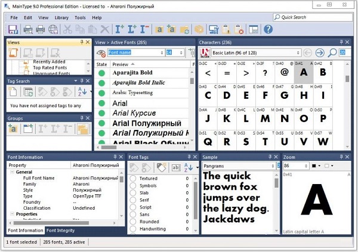Screen dimensions: 358x252
Task: Open the white background color dropdown
Action: click(x=332, y=166)
